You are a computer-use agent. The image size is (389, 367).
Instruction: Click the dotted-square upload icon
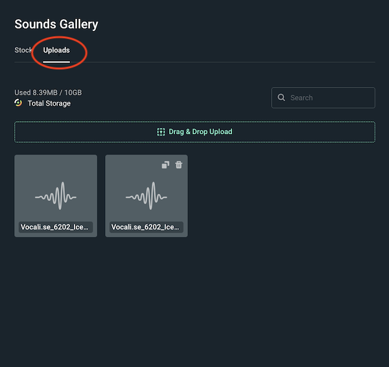click(161, 132)
